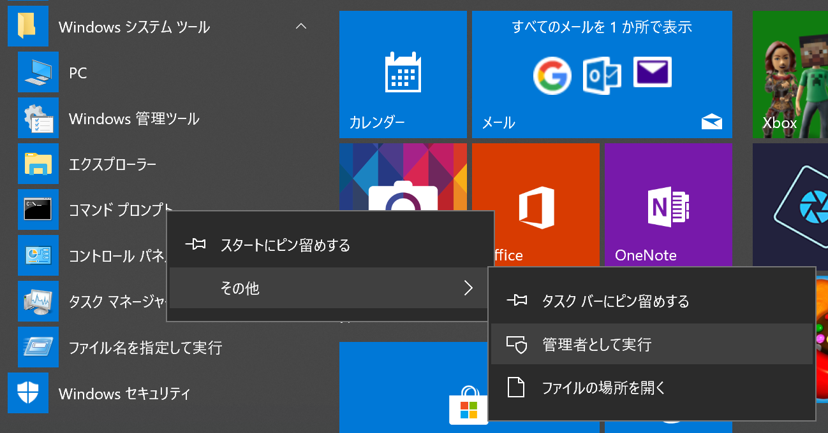
Task: Click pin icon beside タスク バーにピン留めする
Action: [x=517, y=301]
